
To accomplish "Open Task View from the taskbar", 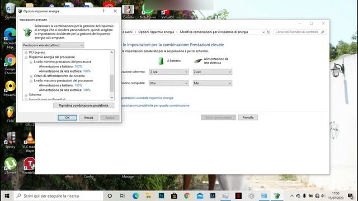I will coord(123,196).
